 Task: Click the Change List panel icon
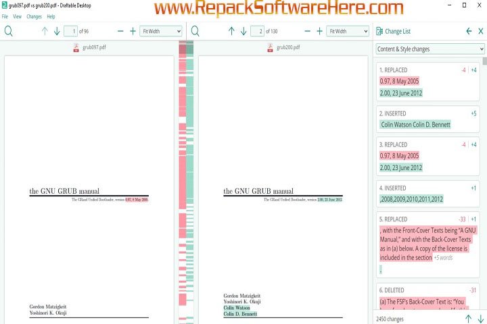379,31
